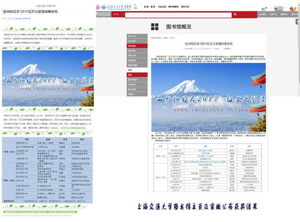Viewport: 300px width, 222px height.
Task: Select 历史沿革 in the left sidebar
Action: pos(137,41)
